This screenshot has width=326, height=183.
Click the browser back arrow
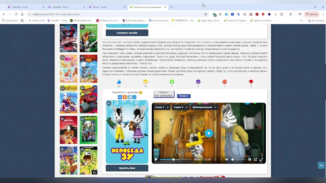4,14
